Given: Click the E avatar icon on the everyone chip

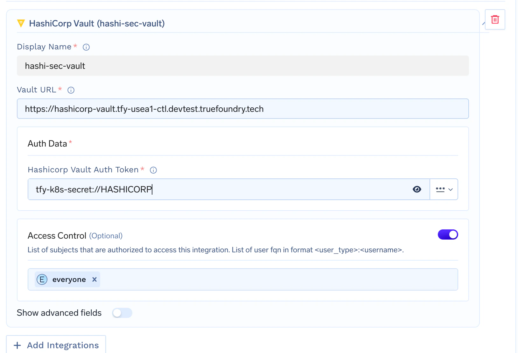Looking at the screenshot, I should [42, 279].
